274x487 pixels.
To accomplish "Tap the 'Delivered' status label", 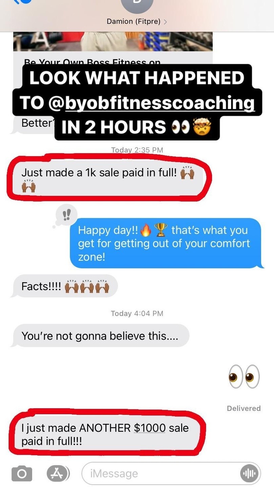I will tap(244, 408).
